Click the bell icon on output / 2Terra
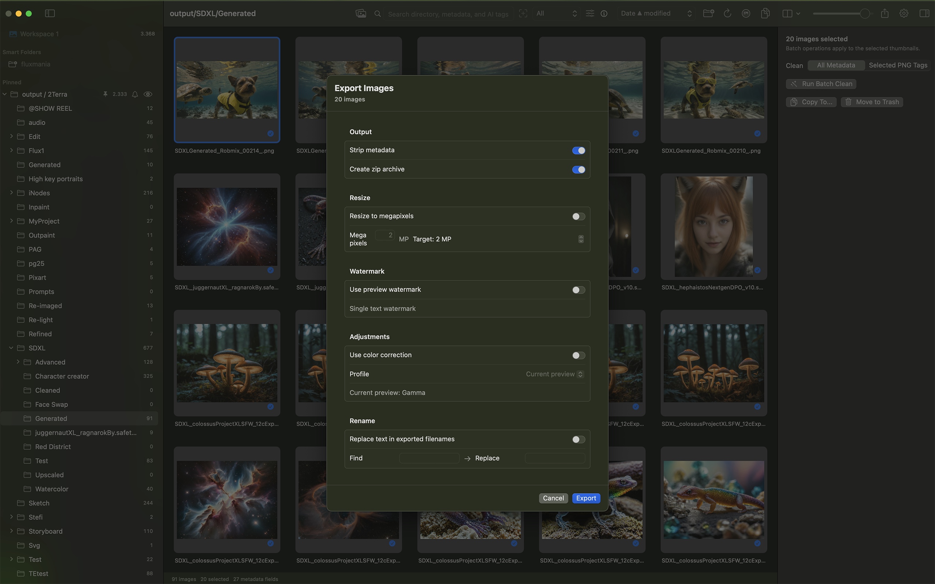935x584 pixels. click(135, 94)
